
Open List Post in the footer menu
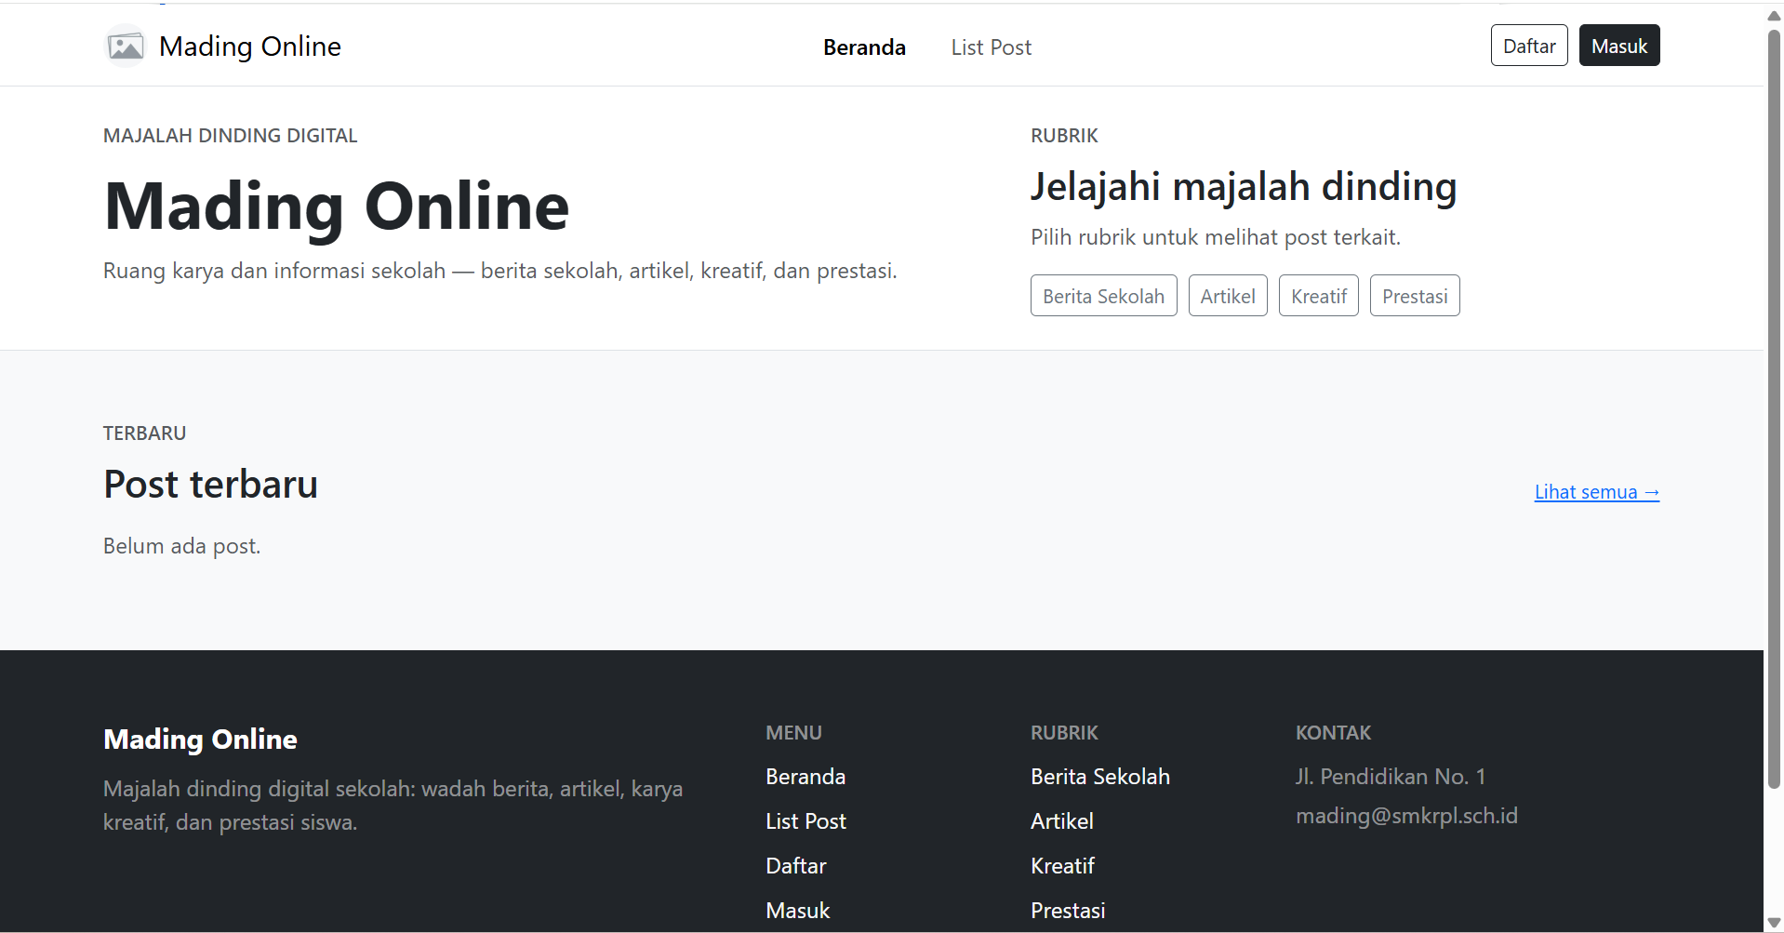tap(805, 821)
